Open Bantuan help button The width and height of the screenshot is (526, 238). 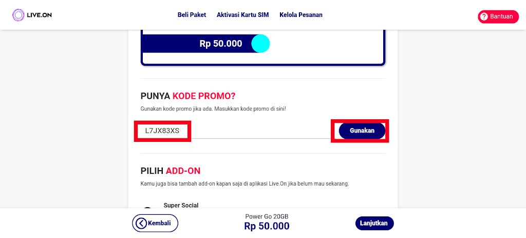click(x=498, y=16)
